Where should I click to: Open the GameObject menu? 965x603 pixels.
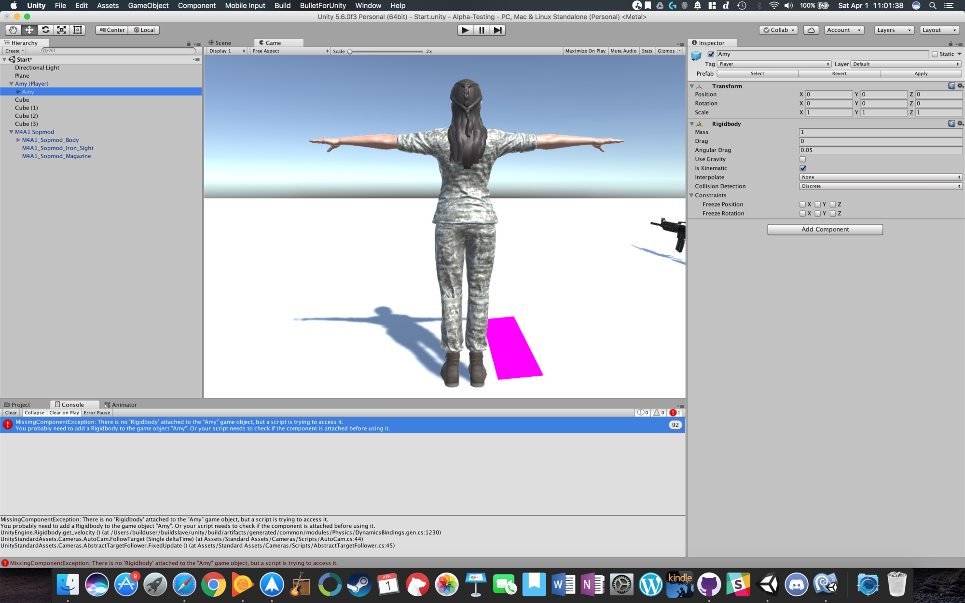click(x=148, y=6)
